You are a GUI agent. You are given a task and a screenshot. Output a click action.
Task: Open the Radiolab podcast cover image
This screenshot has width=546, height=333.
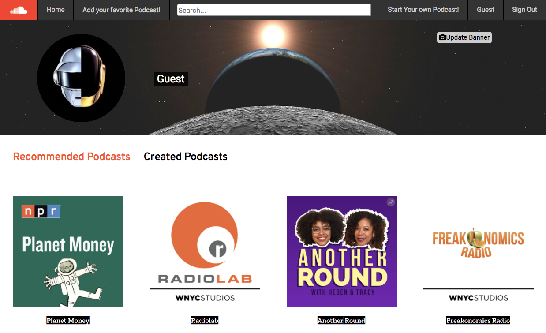coord(205,251)
